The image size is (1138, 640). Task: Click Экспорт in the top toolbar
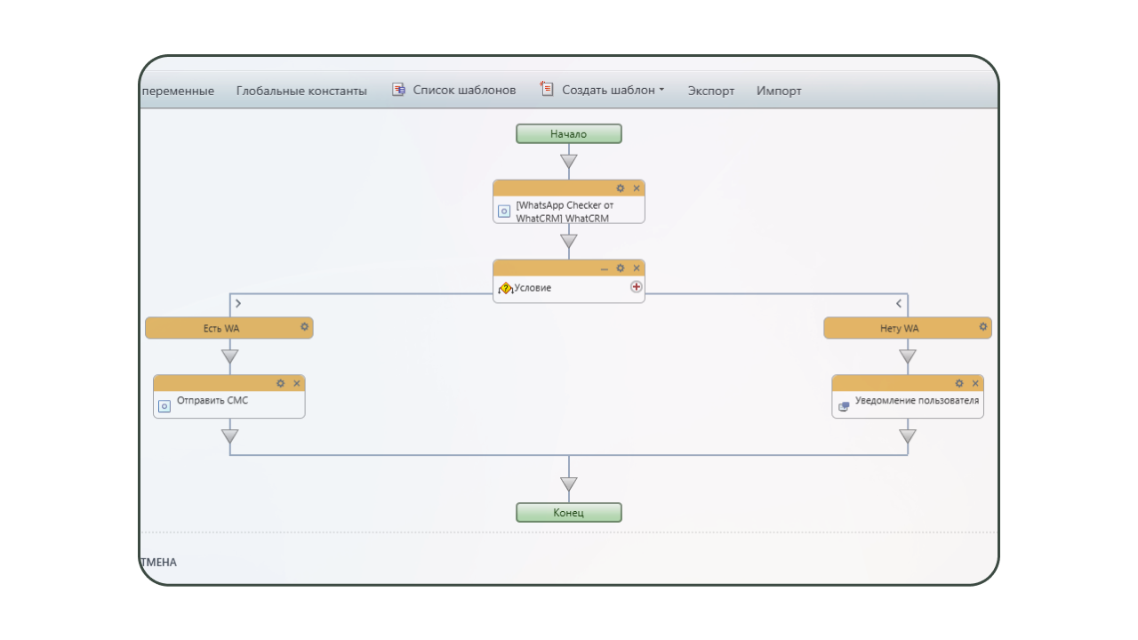pos(710,91)
